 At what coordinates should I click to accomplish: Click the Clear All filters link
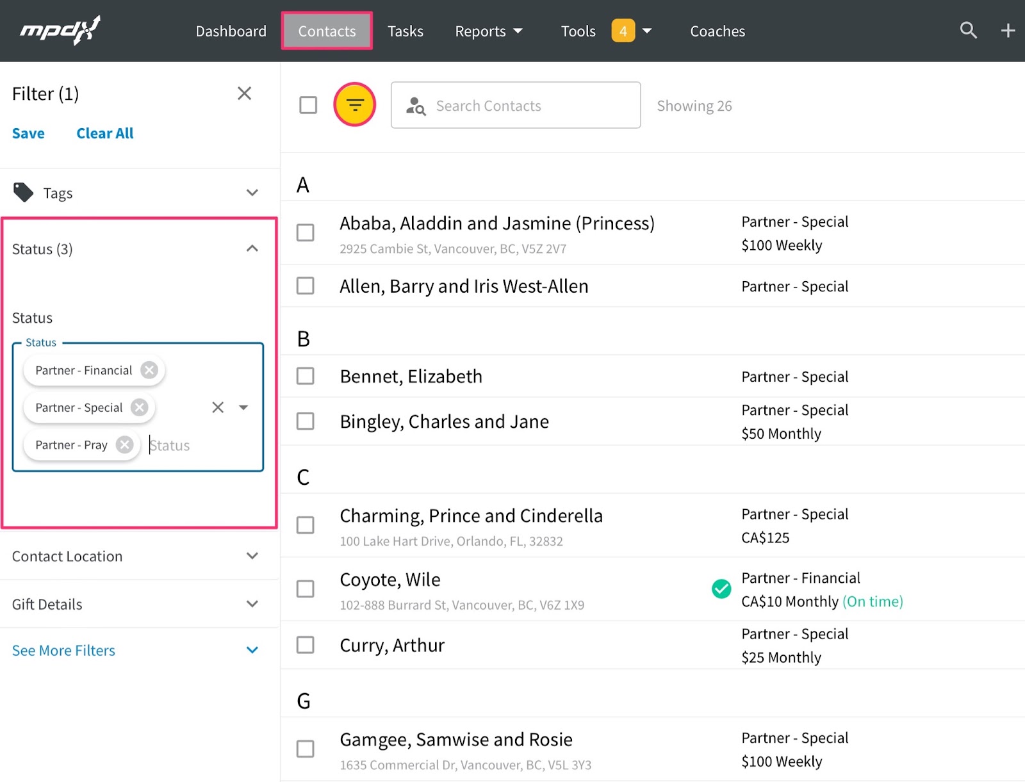coord(105,133)
